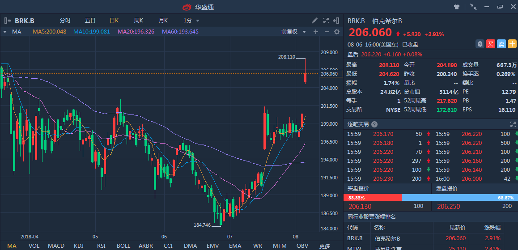
Task: Select the 周K weekly candlestick tab
Action: coord(138,21)
